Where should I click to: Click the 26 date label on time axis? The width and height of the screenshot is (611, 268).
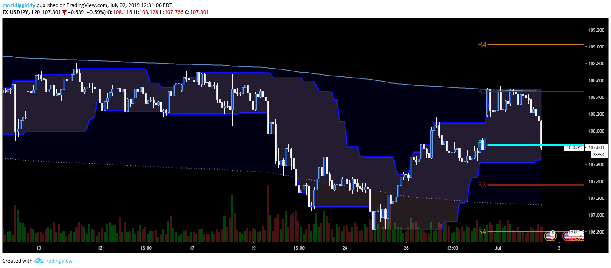406,248
